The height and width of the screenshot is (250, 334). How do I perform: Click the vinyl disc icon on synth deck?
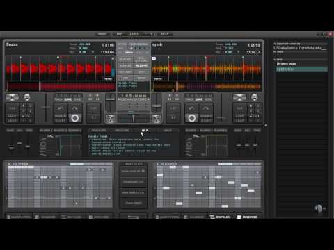pyautogui.click(x=239, y=97)
